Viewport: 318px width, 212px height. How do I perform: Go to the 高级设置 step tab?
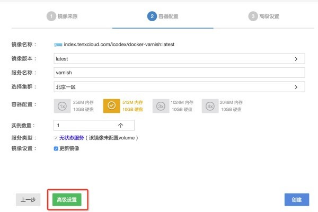pos(269,16)
